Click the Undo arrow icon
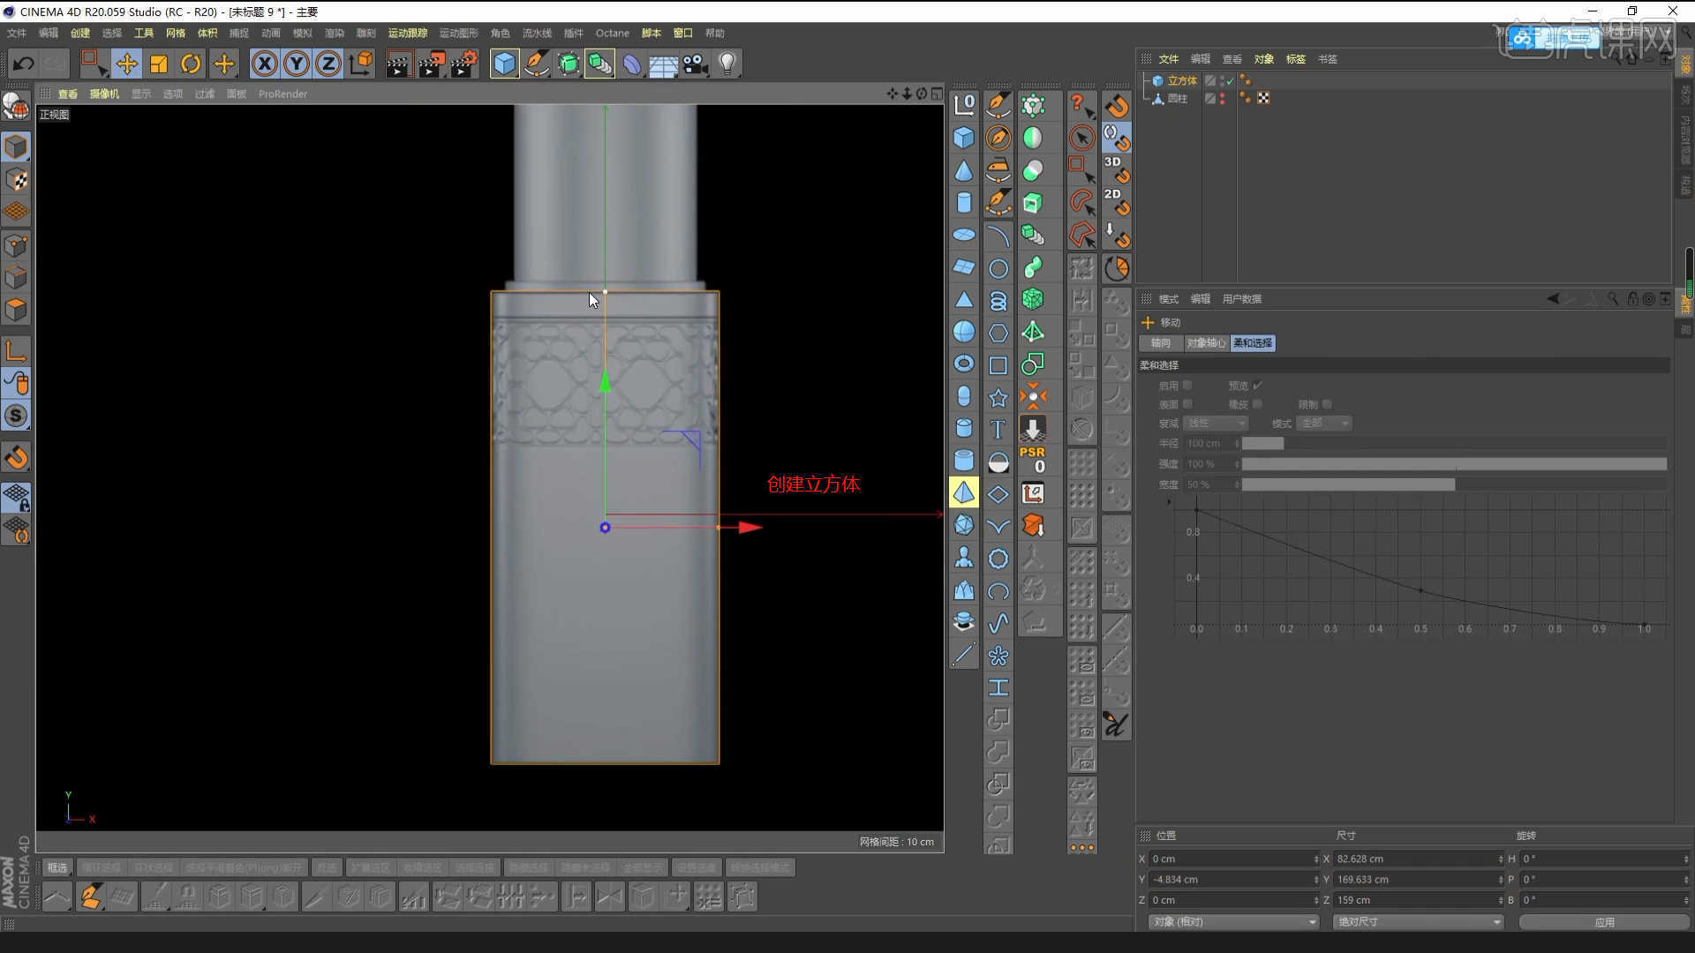This screenshot has width=1695, height=953. tap(24, 64)
